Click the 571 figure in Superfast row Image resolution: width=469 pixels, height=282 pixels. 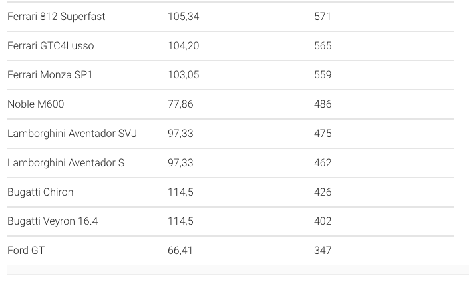[x=323, y=17]
